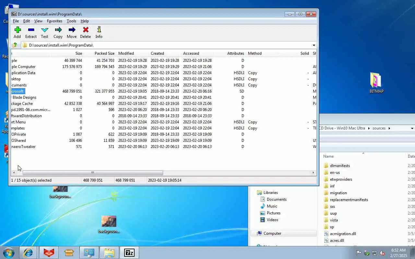The width and height of the screenshot is (415, 259).
Task: Click the 7-Zip taskbar button
Action: pos(129,253)
